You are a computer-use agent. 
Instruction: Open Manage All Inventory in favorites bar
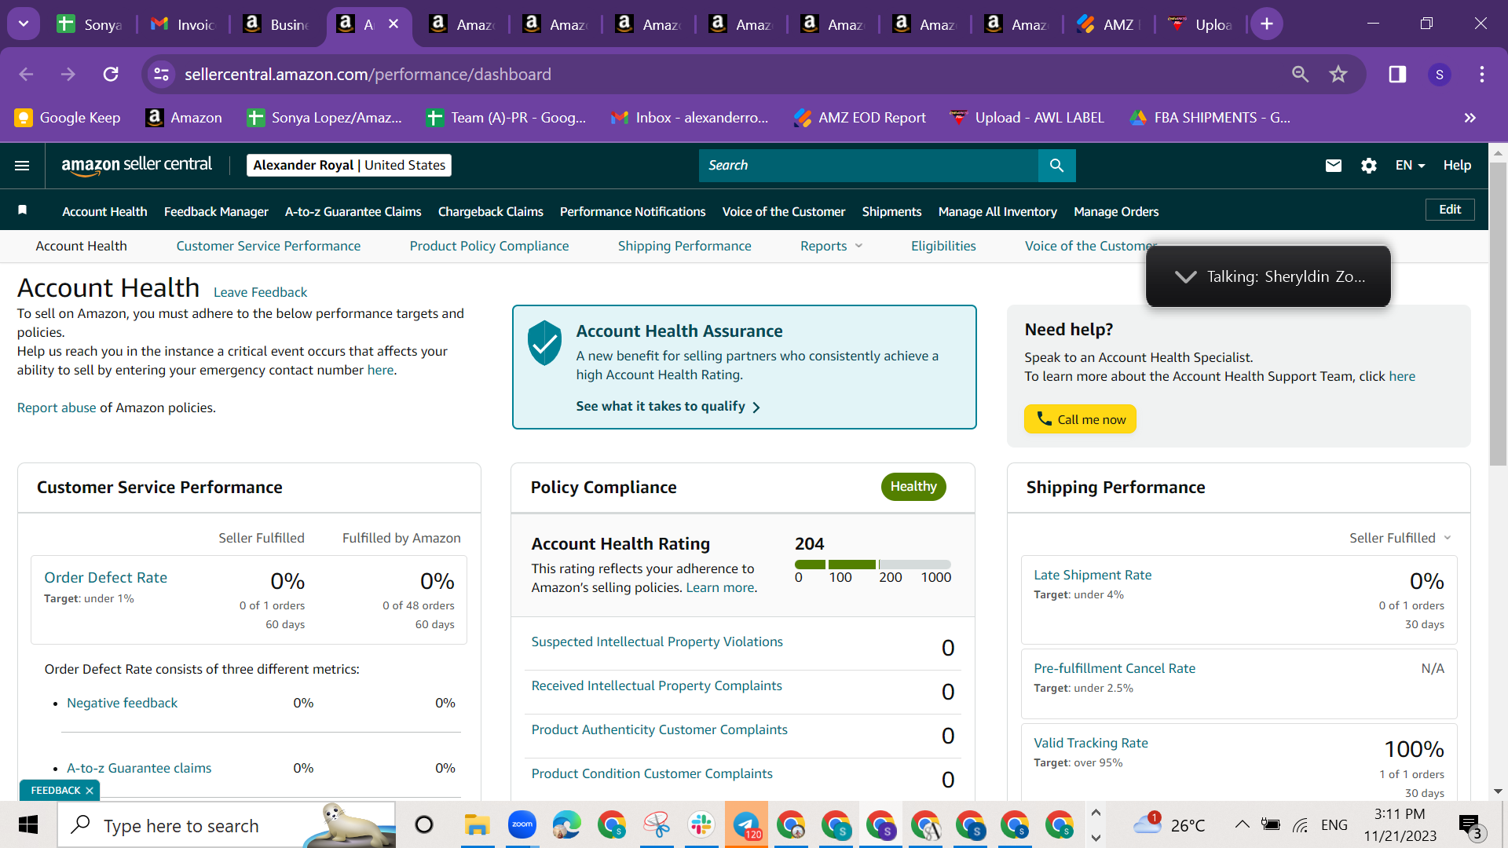(x=997, y=211)
